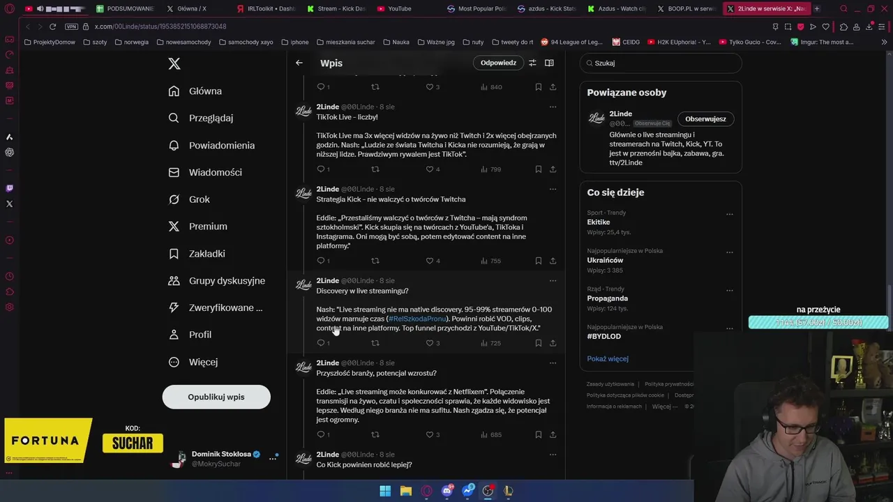Open more options on Strategia Kick post
Screen dimensions: 893x502
click(x=553, y=189)
